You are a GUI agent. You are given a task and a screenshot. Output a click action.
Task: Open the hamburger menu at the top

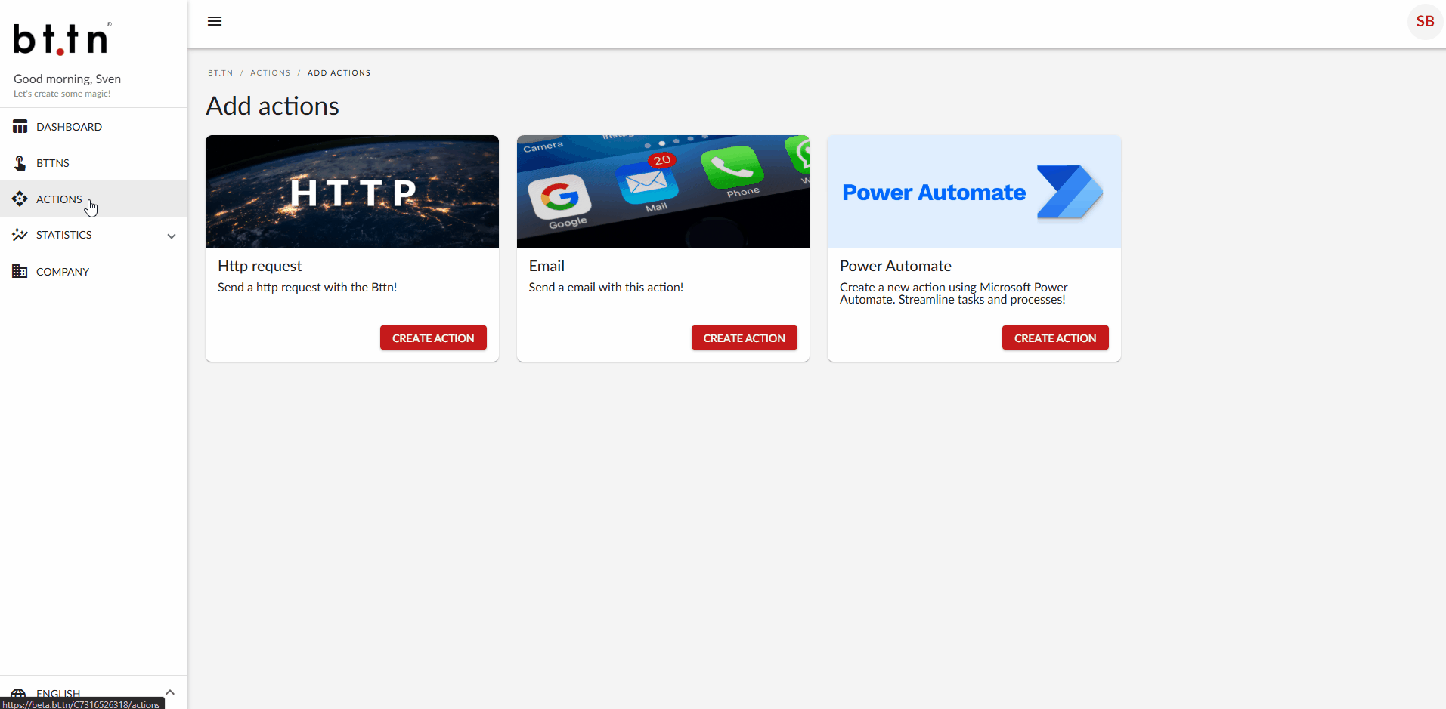(x=215, y=20)
